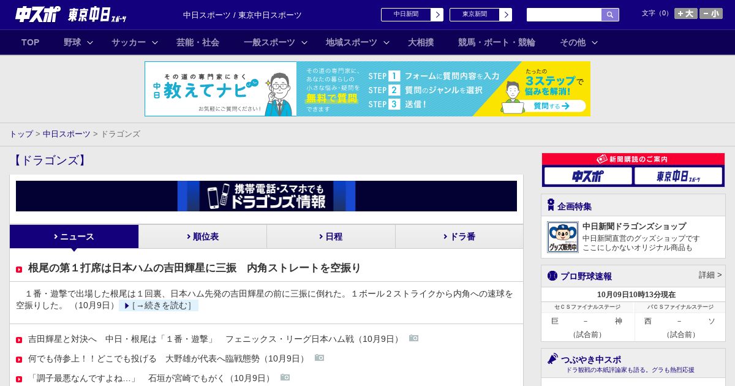Click パＣＳファイナルステージ header cell

680,307
